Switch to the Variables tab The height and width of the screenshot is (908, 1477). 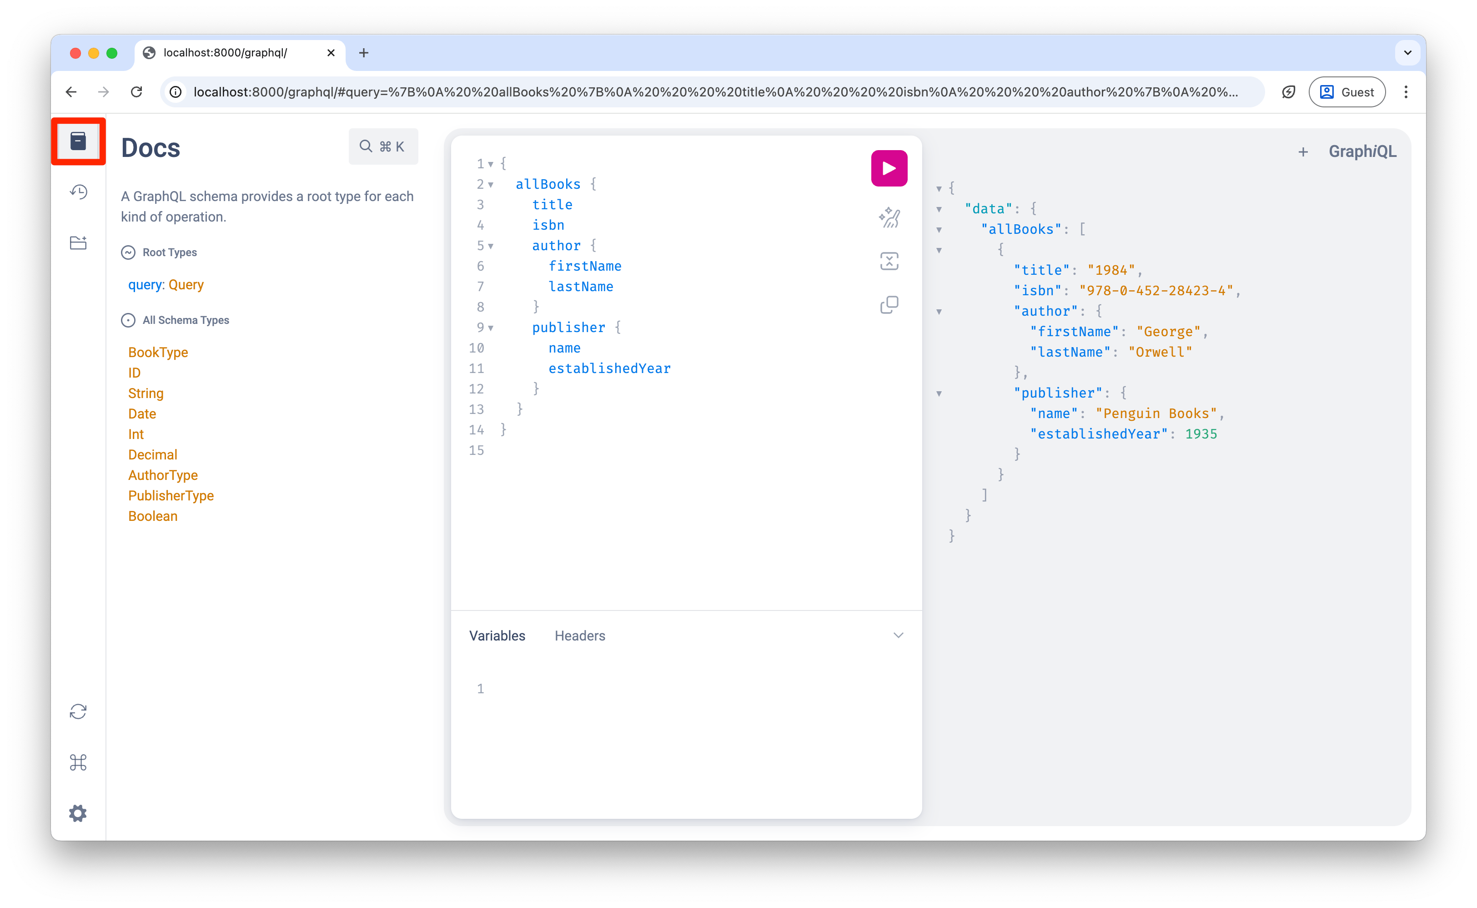[x=496, y=635]
